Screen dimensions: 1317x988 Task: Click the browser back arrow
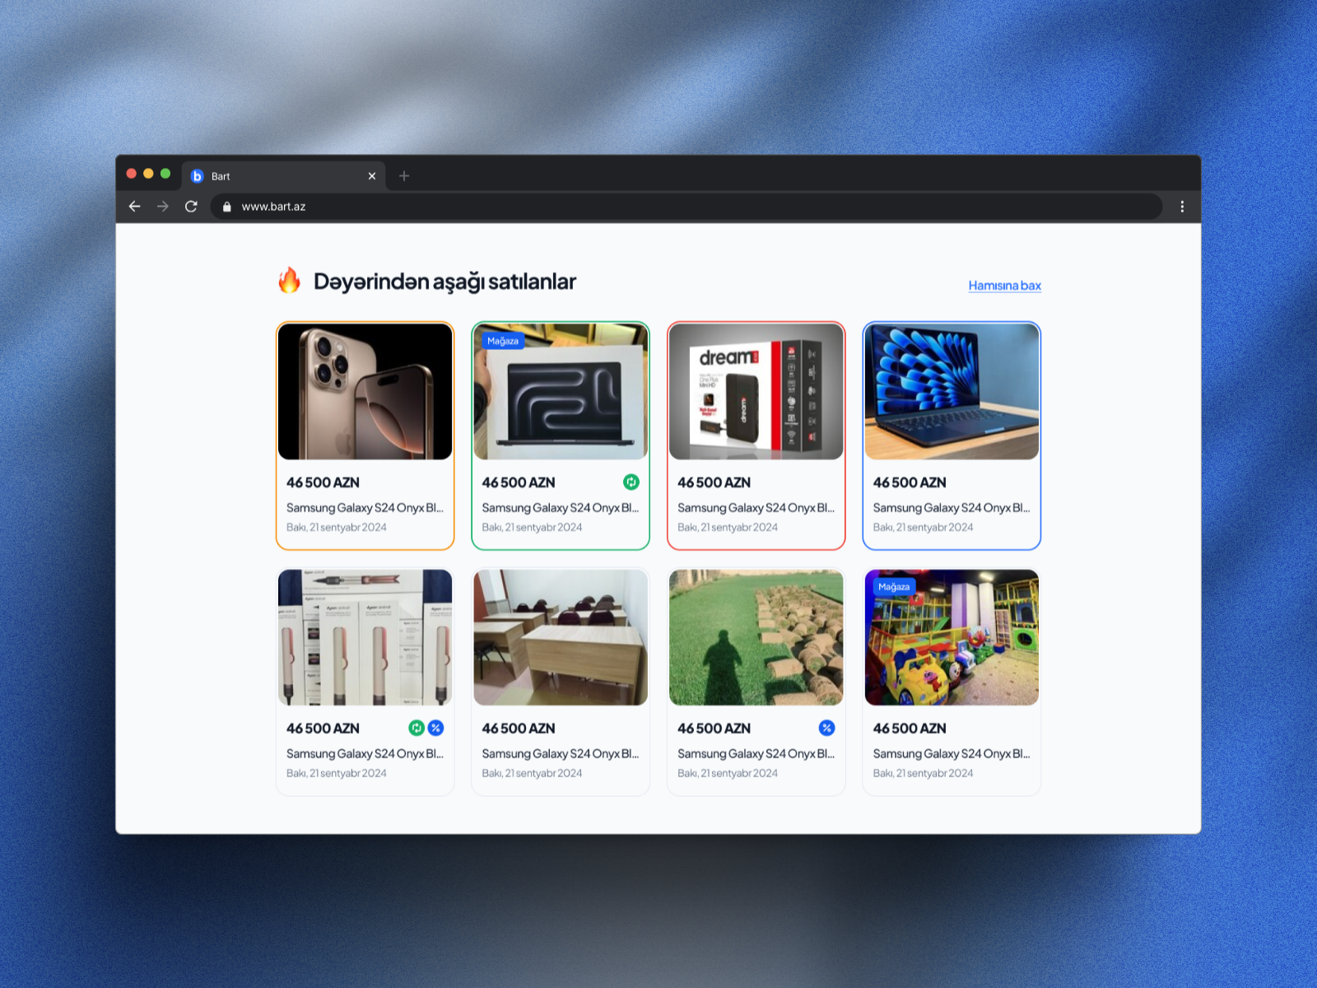pyautogui.click(x=135, y=207)
